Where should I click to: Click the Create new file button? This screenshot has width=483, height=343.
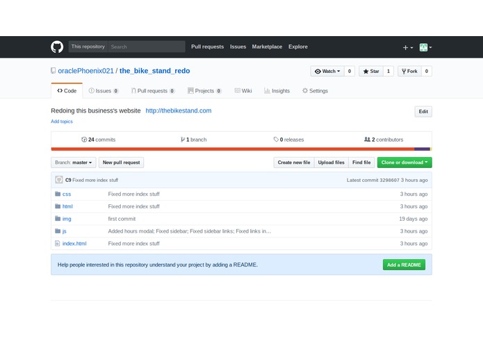[x=294, y=162]
